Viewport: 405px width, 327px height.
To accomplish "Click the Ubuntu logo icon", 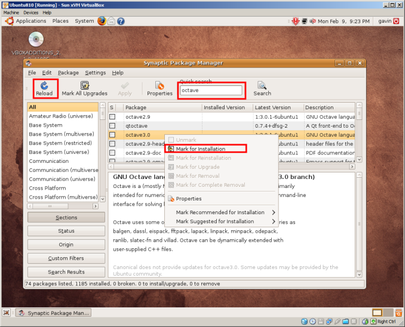I will (10, 21).
